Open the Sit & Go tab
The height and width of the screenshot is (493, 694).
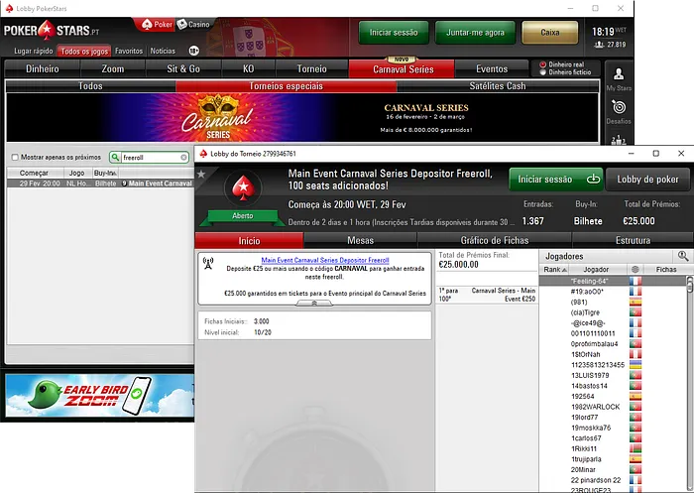(x=183, y=68)
